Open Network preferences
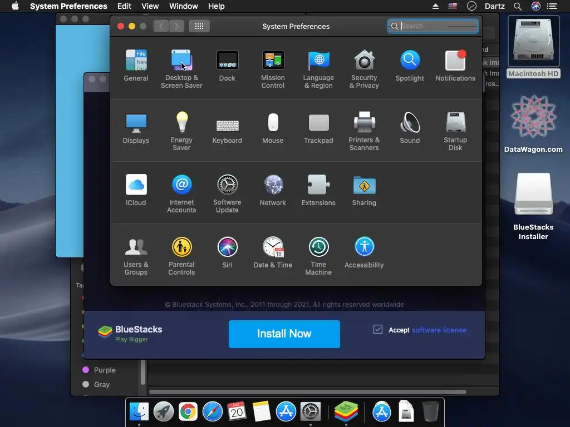This screenshot has width=570, height=427. (x=273, y=190)
